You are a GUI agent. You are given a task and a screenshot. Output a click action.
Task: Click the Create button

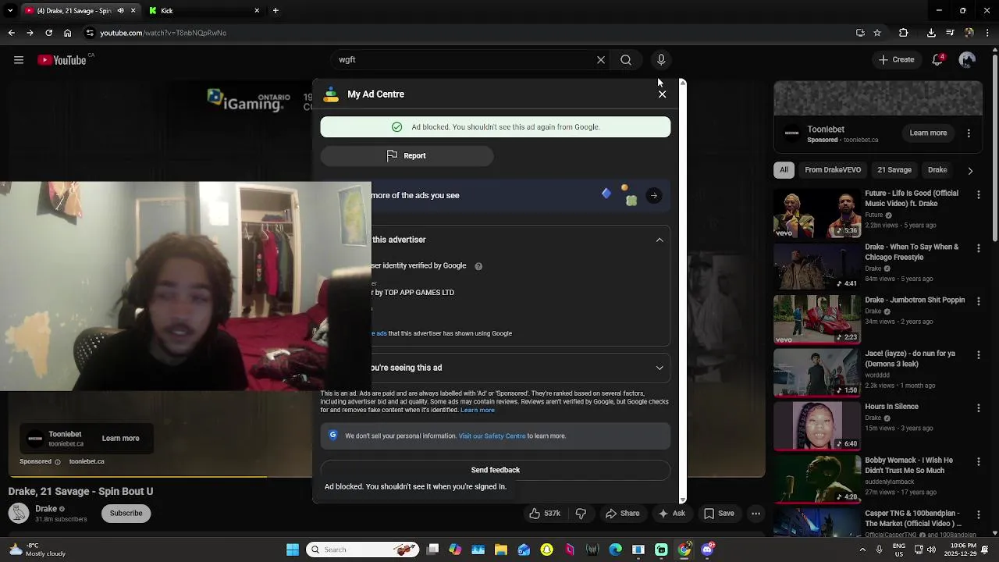tap(896, 60)
